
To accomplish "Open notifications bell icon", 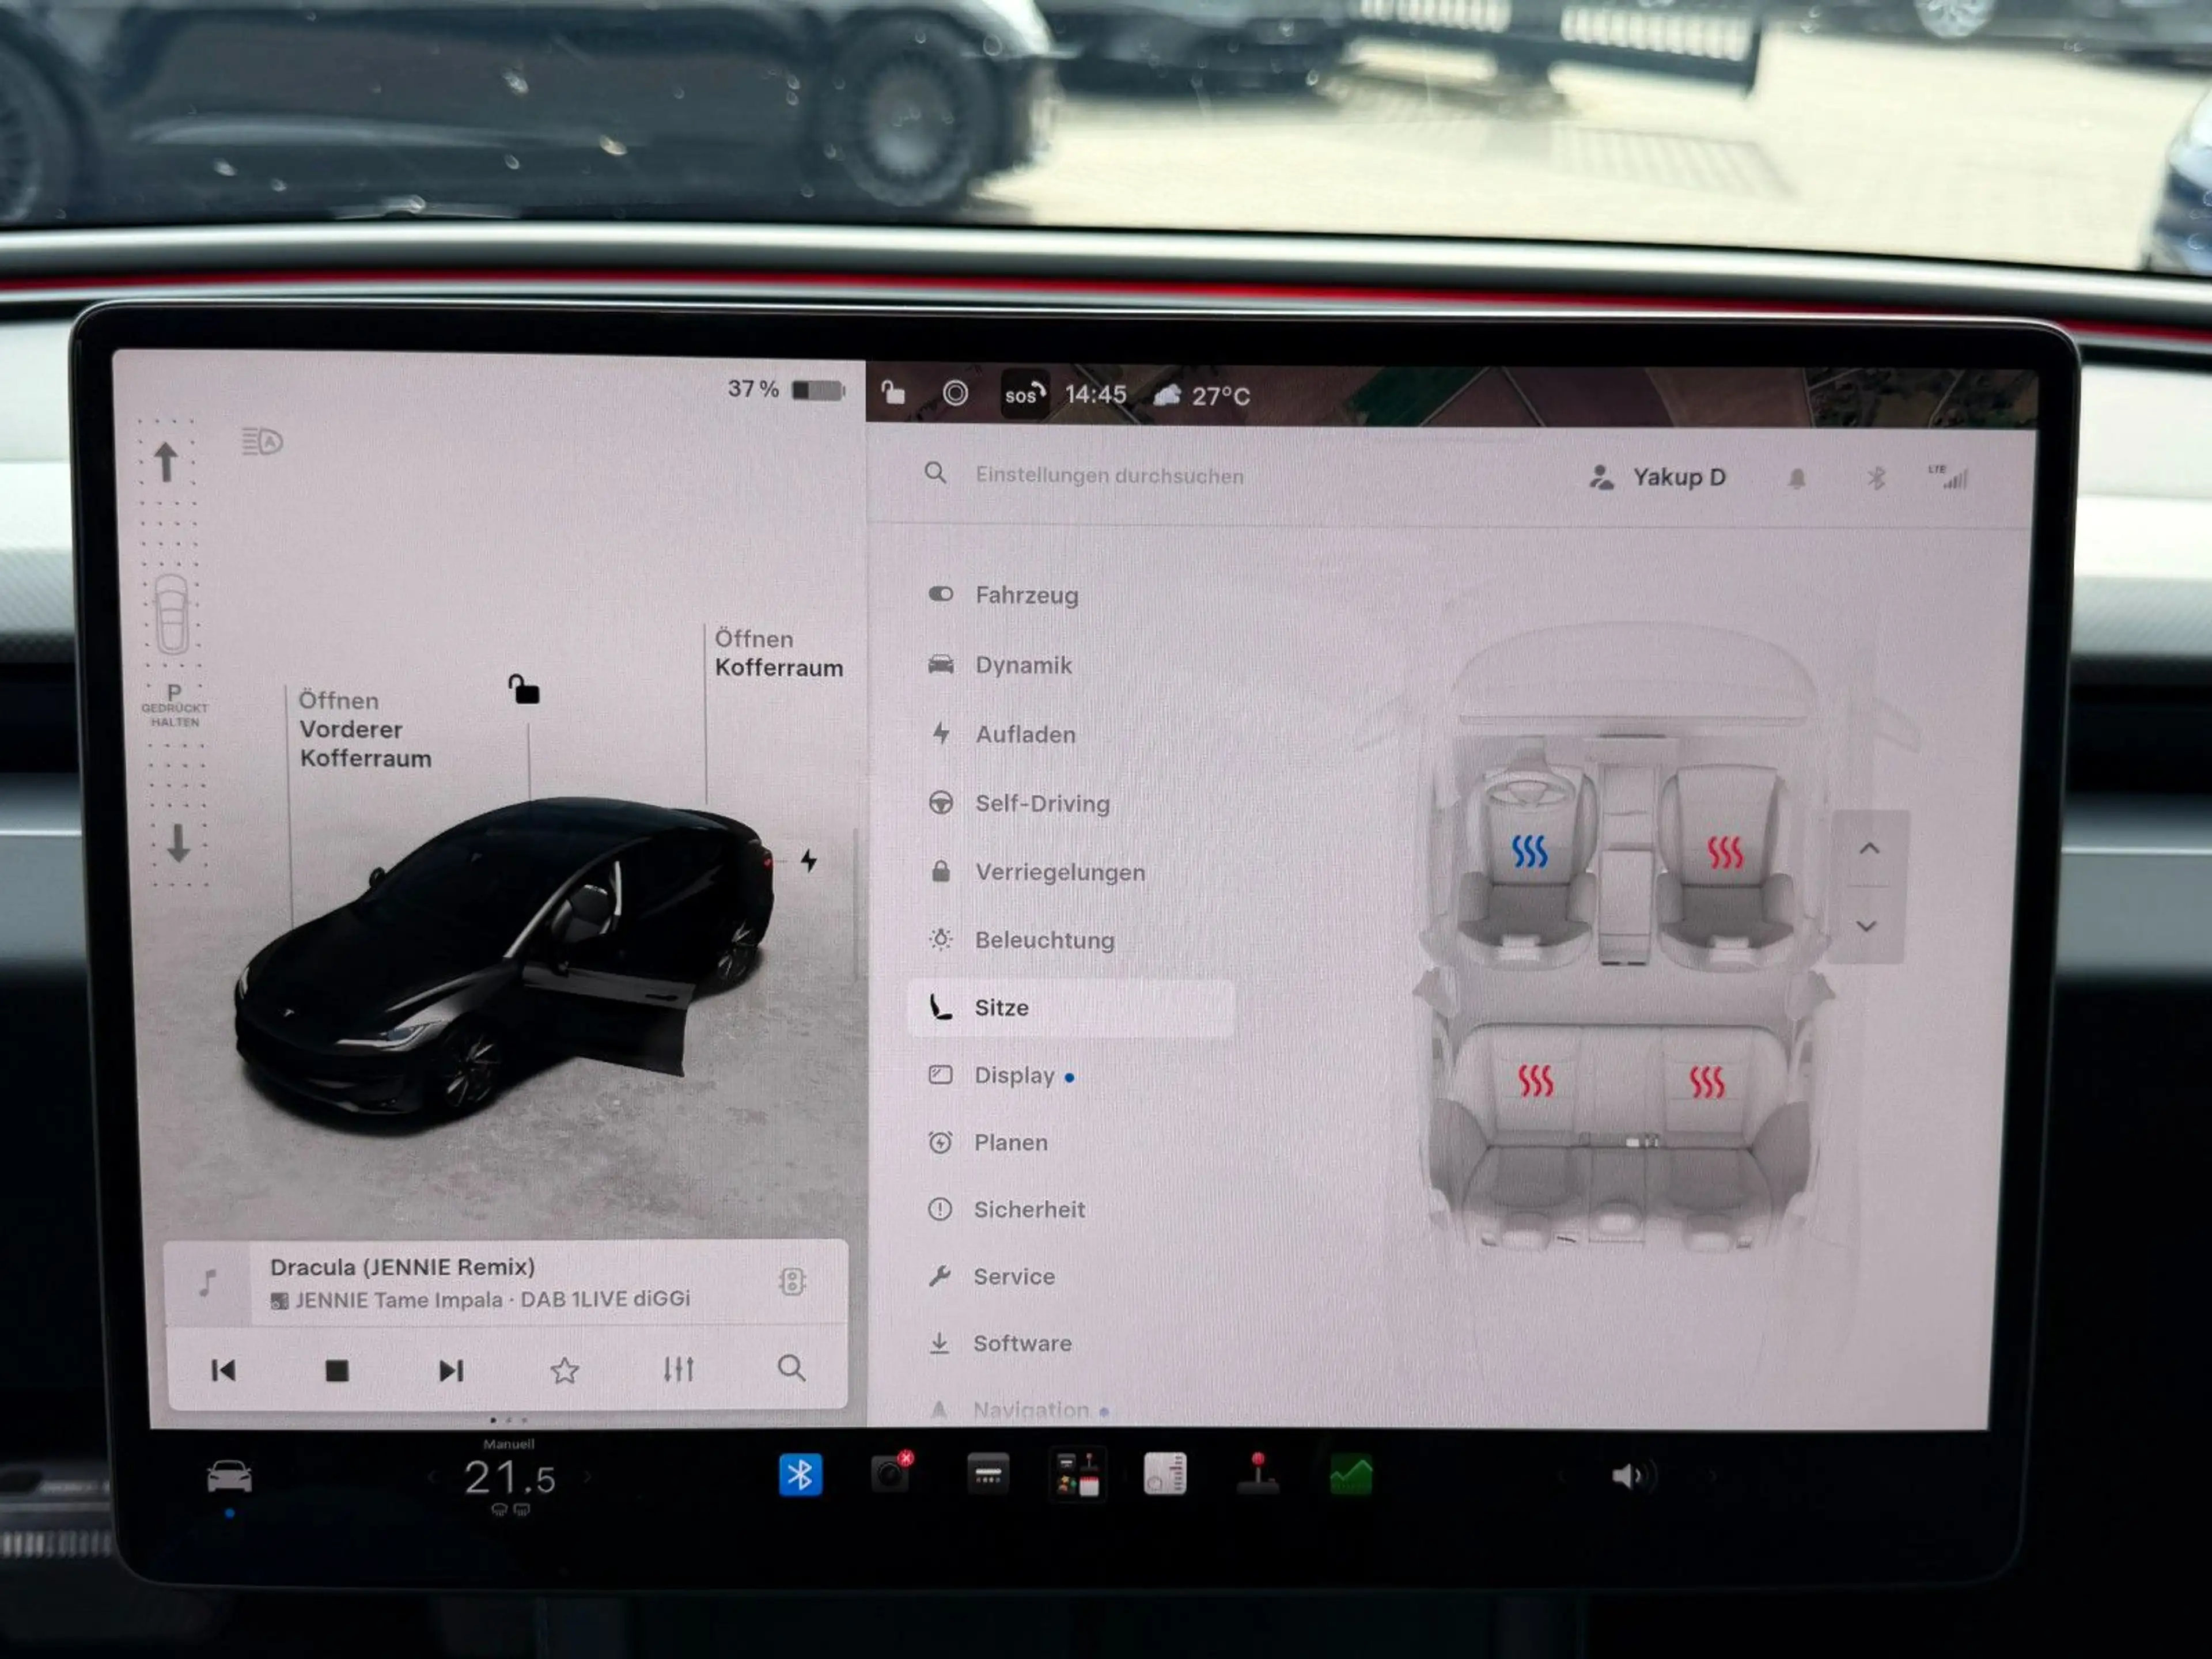I will [x=1796, y=479].
